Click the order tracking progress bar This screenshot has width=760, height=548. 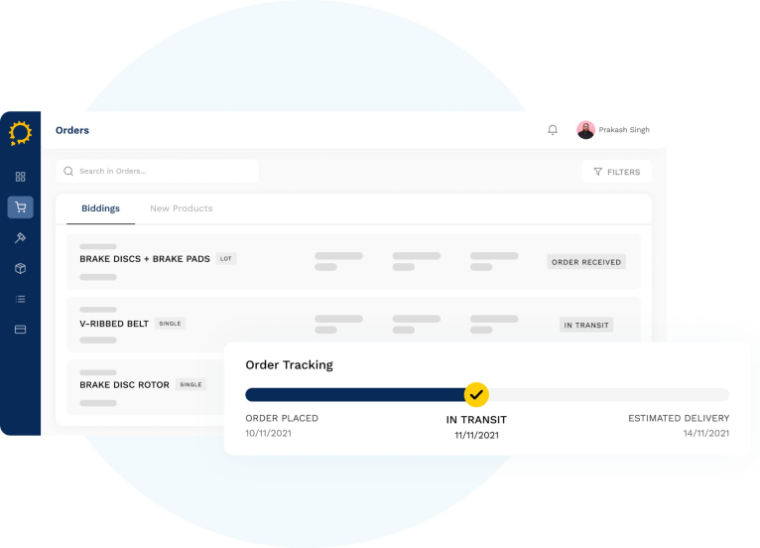487,395
